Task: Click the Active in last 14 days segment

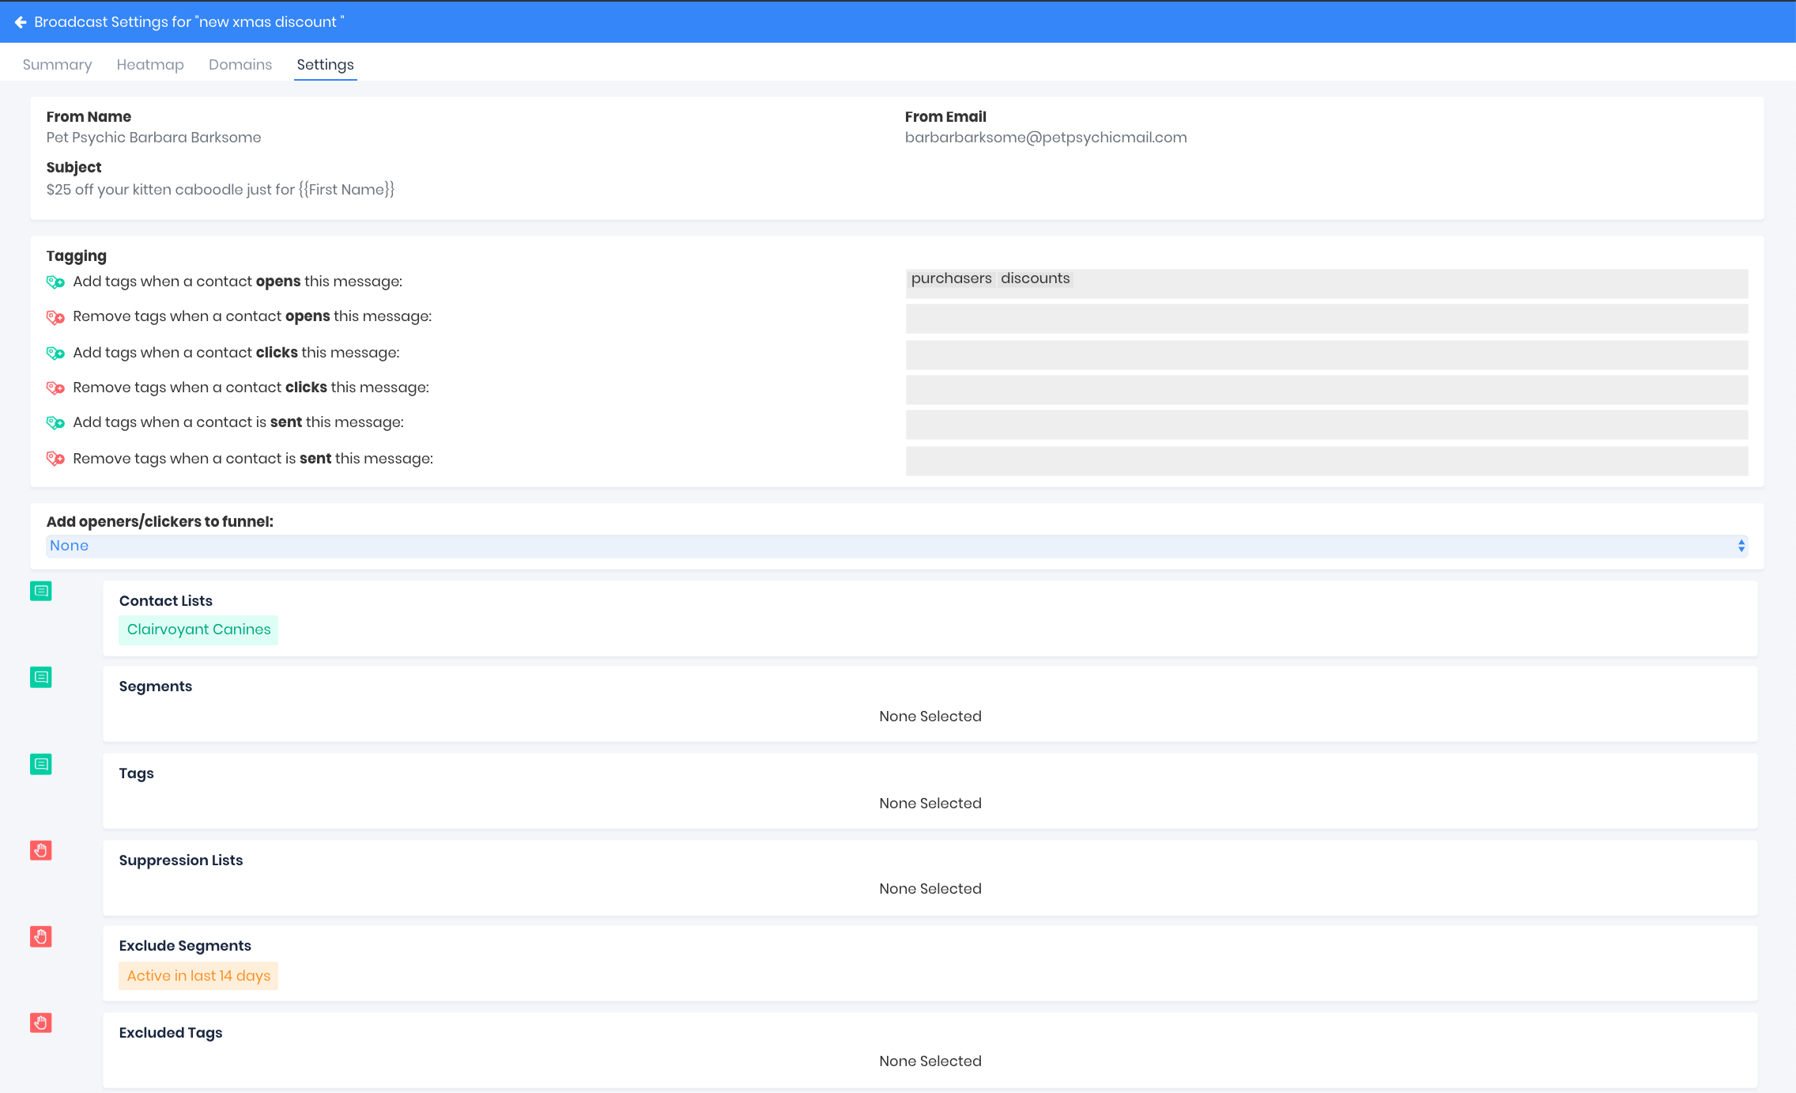Action: [198, 976]
